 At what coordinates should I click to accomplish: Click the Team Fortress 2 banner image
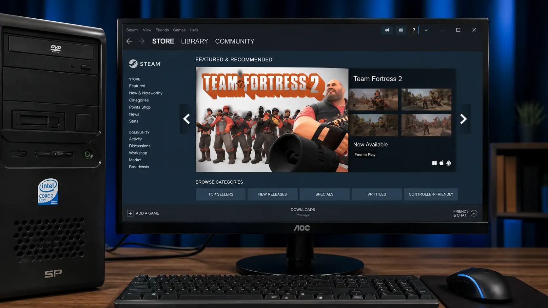[x=272, y=119]
